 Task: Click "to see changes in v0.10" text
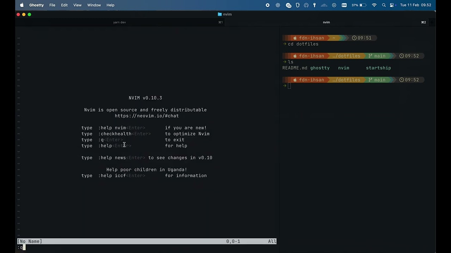(180, 158)
